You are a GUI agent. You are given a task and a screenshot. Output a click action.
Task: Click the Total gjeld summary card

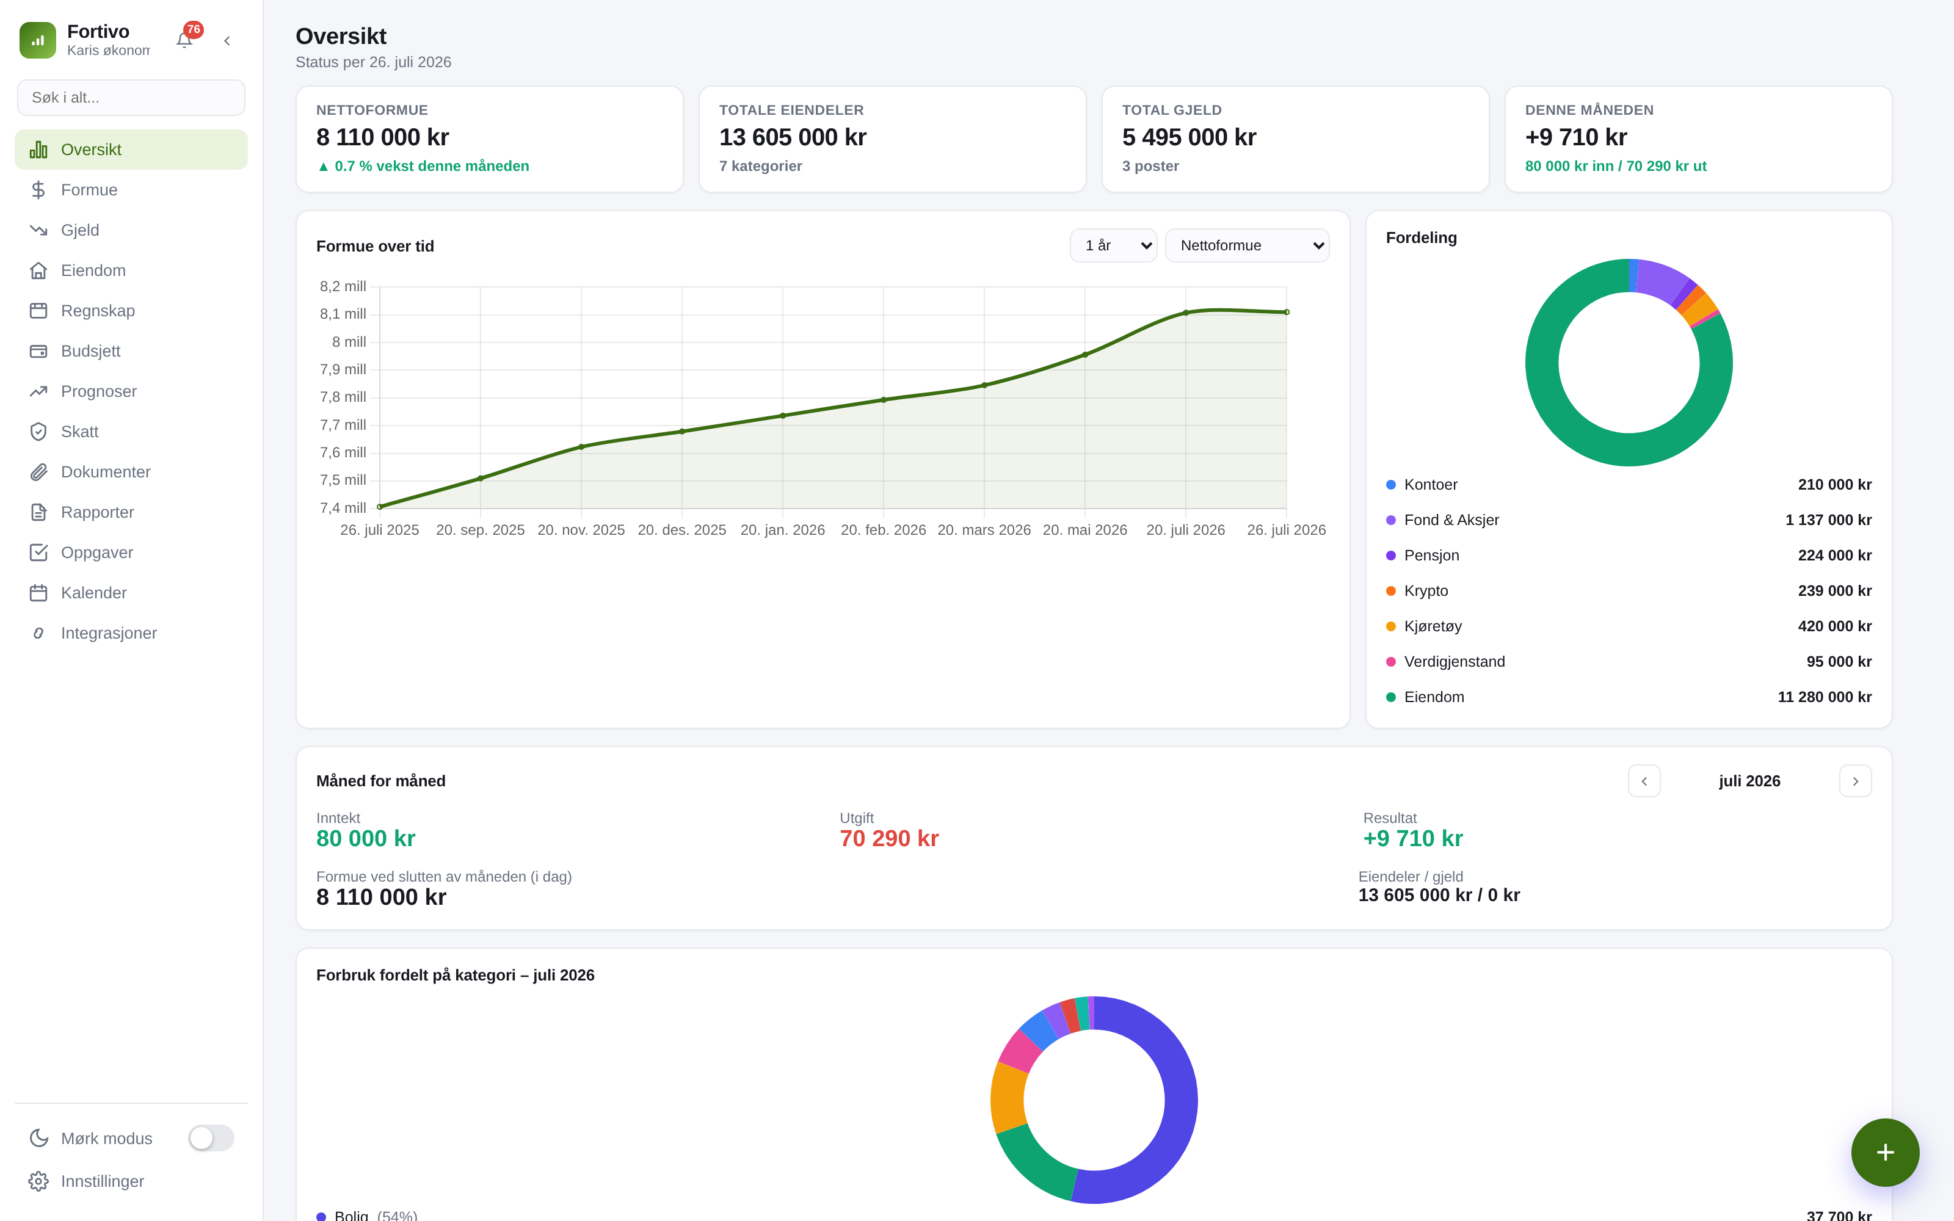click(x=1295, y=139)
